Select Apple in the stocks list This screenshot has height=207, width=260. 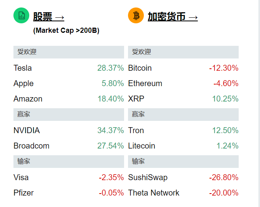click(23, 83)
